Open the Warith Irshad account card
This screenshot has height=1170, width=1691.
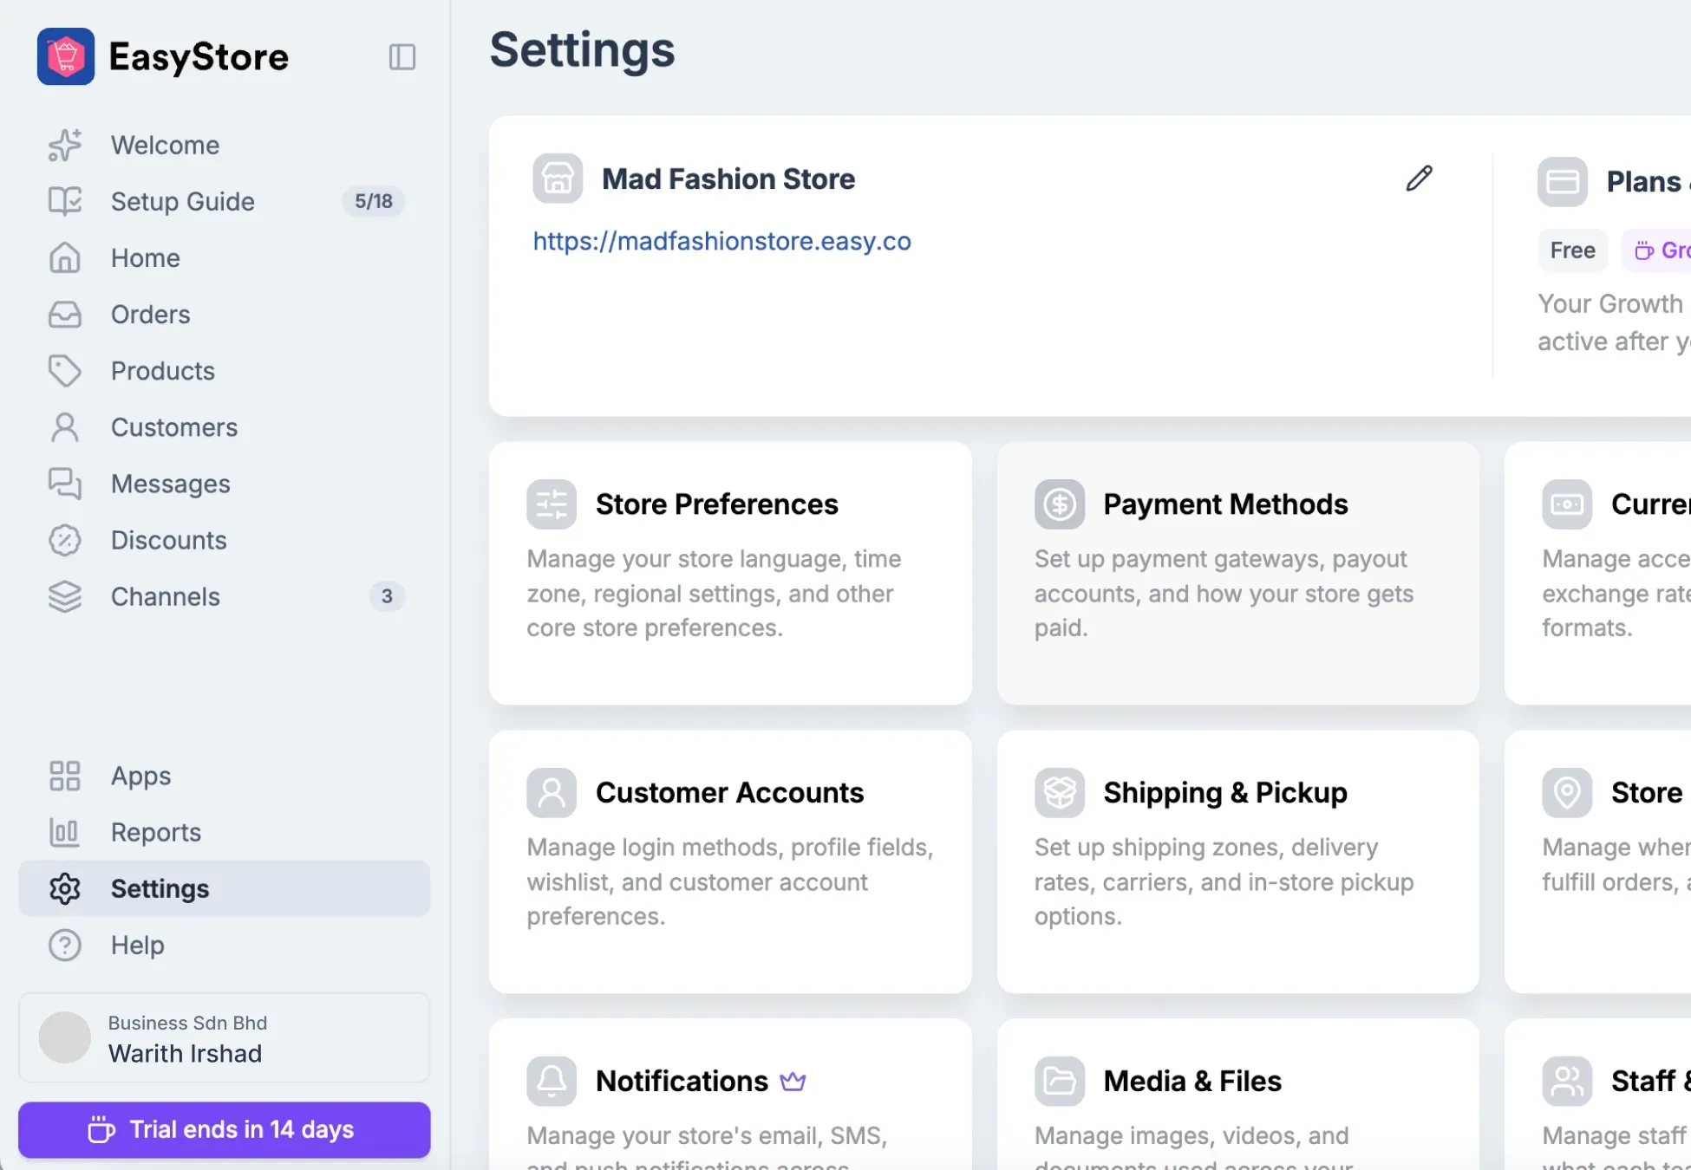tap(225, 1037)
